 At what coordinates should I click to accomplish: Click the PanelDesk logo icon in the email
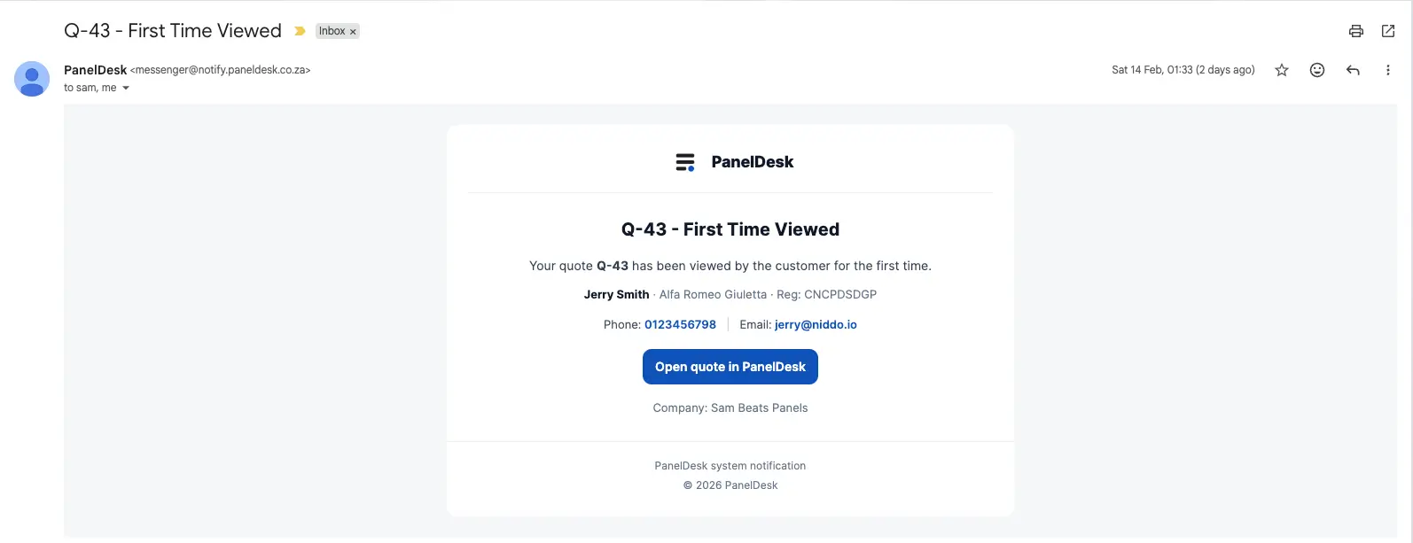click(685, 162)
